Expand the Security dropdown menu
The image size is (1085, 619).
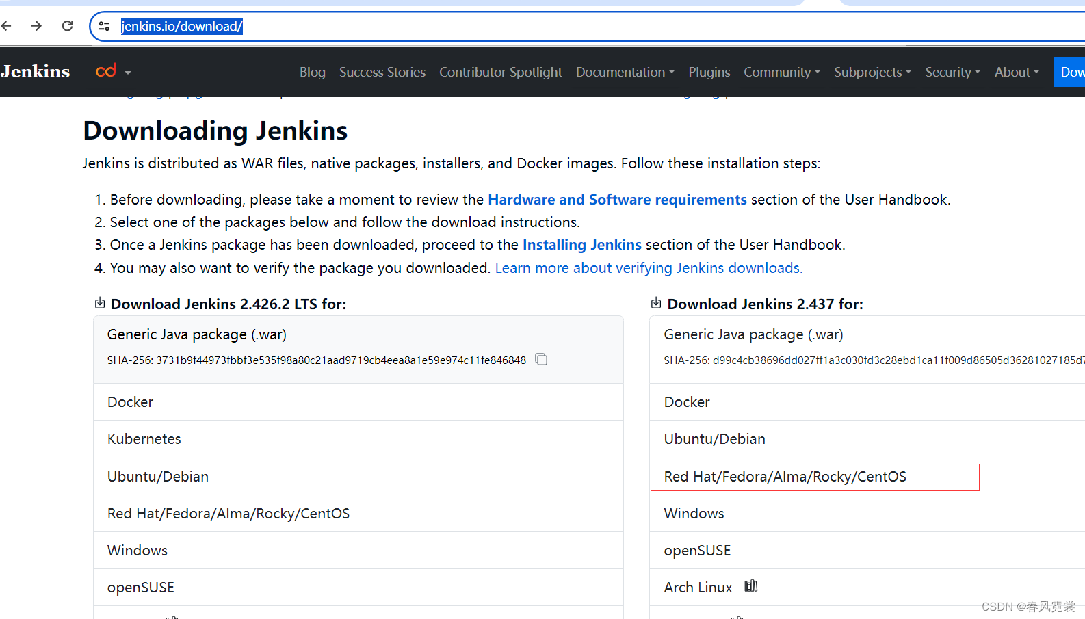pos(953,72)
